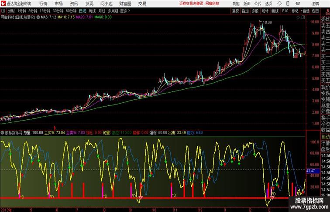
Task: Switch to 分时 intraday view
Action: [x=11, y=11]
